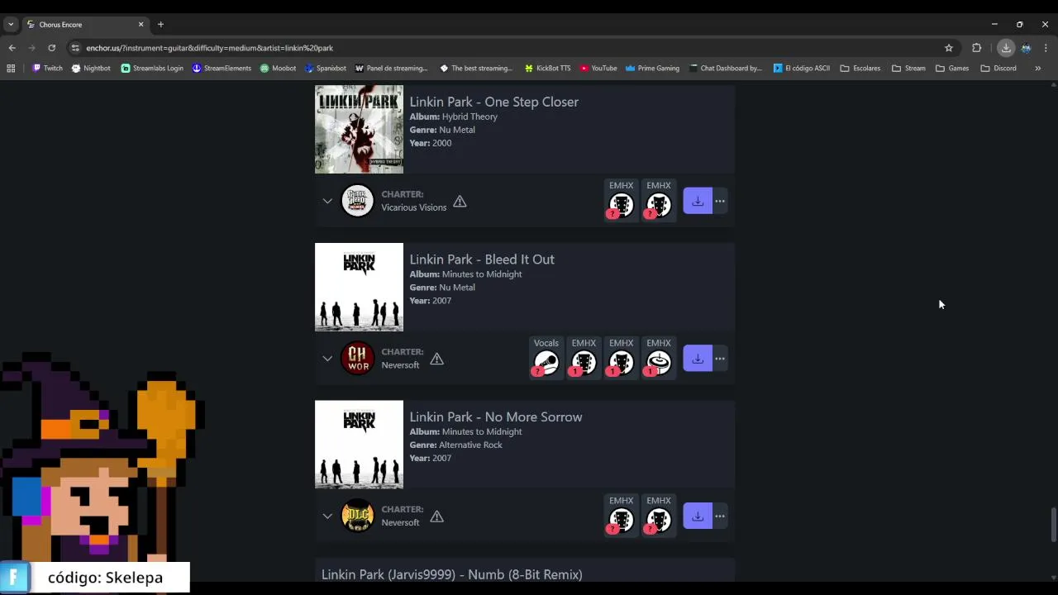Open Moobot bookmark
Viewport: 1058px width, 595px height.
pos(278,69)
